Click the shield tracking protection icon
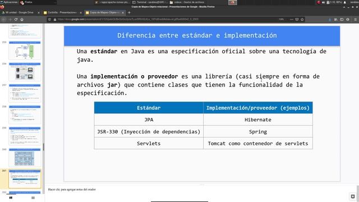Image resolution: width=359 pixels, height=202 pixels. coord(49,20)
